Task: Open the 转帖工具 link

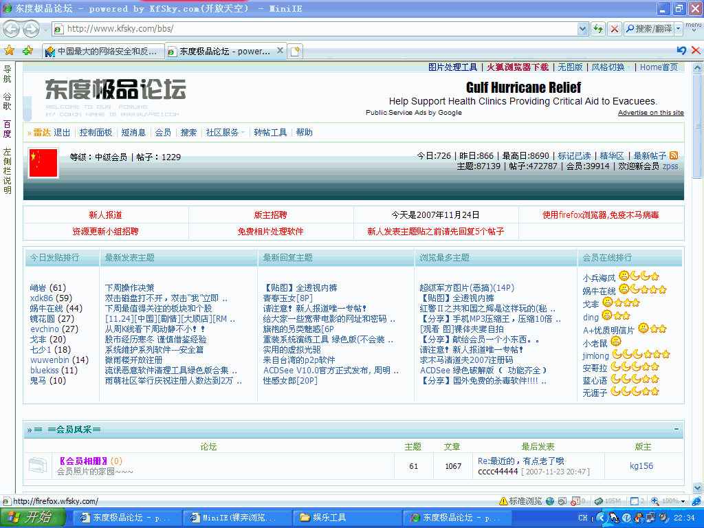Action: pos(270,133)
